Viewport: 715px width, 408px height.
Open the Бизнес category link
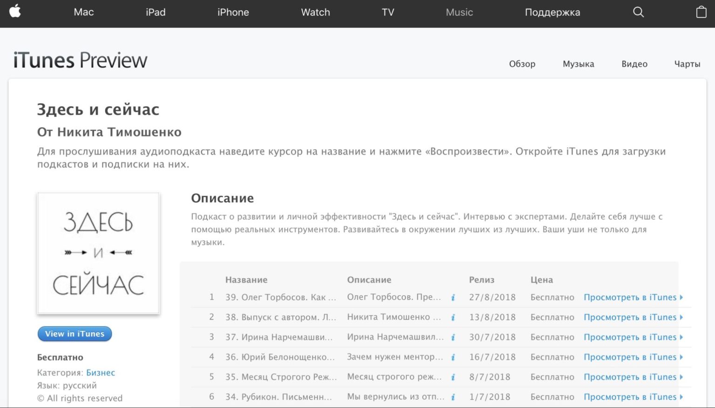pos(101,373)
